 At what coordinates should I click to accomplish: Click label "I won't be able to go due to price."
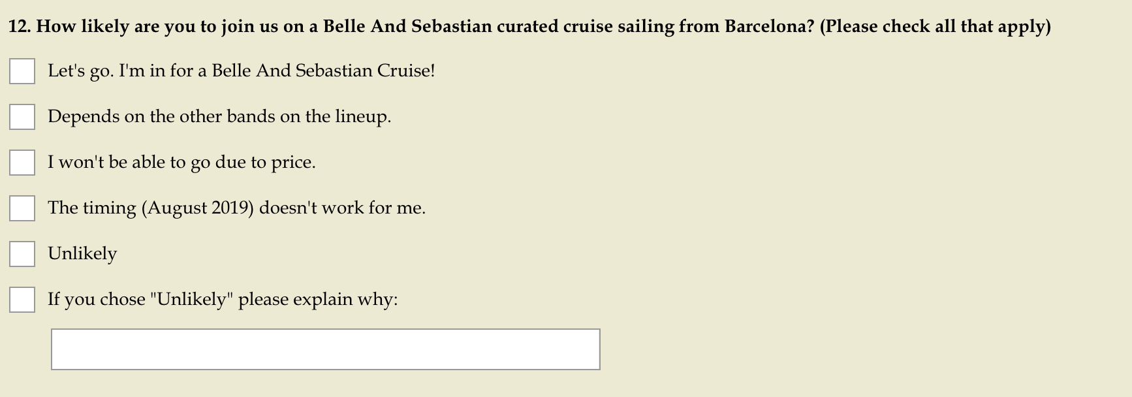point(181,163)
